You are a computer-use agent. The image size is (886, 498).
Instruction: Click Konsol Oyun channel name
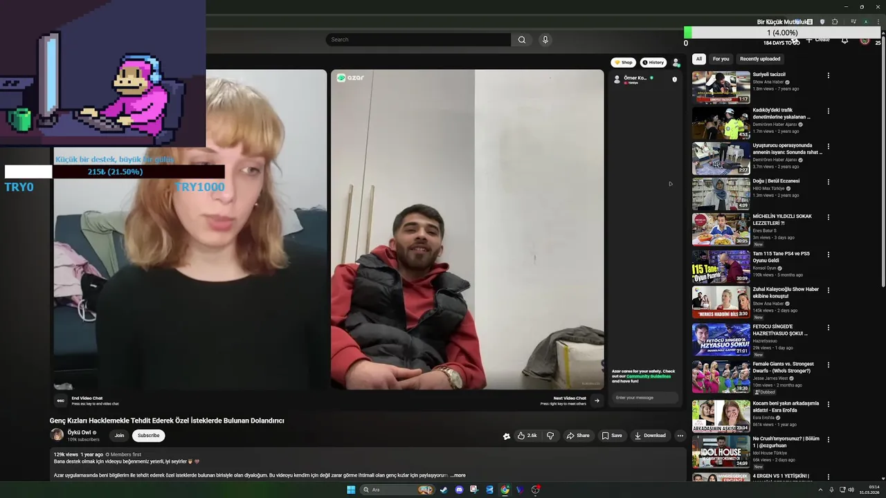pos(764,268)
